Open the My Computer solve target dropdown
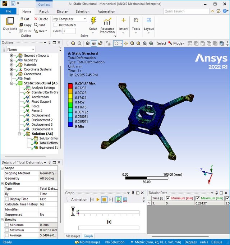230x245 pixels. (x=85, y=19)
